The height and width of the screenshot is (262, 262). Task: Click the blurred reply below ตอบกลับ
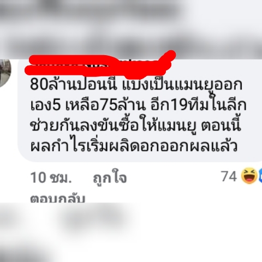(94, 218)
